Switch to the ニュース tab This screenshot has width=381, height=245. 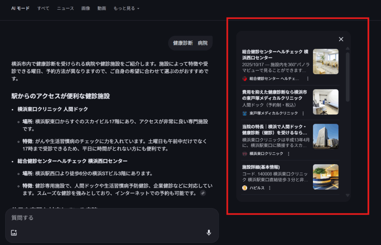65,8
